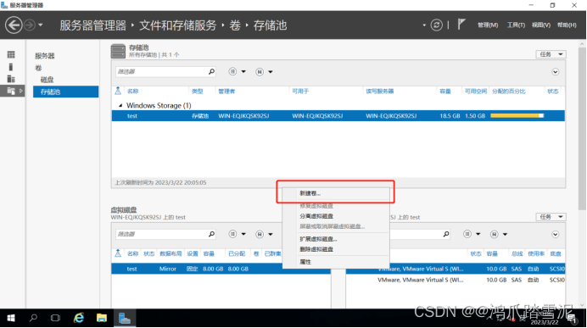Sort storage pools by 容量 column
Image resolution: width=587 pixels, height=328 pixels.
(445, 92)
